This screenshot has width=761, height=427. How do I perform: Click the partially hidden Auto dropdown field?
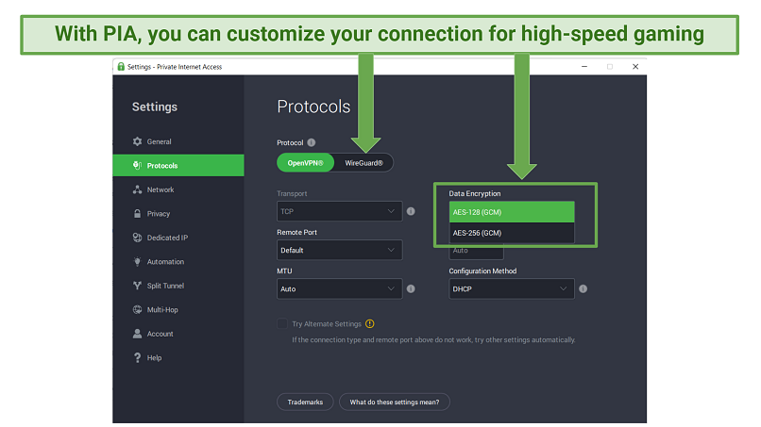coord(476,253)
